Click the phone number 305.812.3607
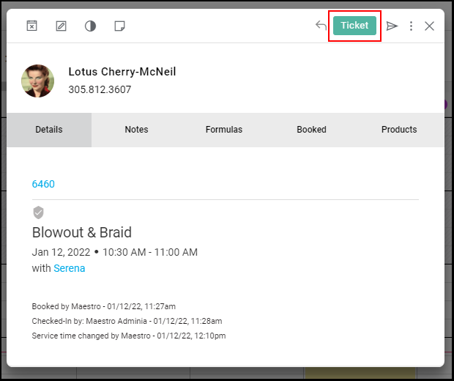Image resolution: width=454 pixels, height=381 pixels. tap(100, 89)
